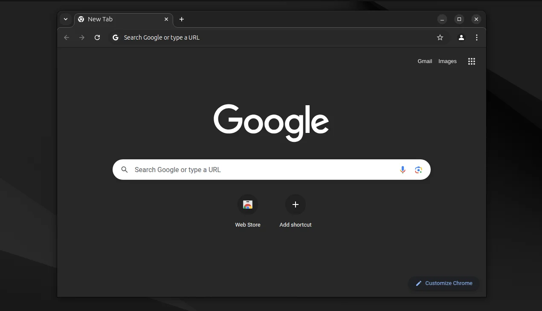Open a new tab with plus button
Screen dimensions: 542x311
pyautogui.click(x=182, y=19)
